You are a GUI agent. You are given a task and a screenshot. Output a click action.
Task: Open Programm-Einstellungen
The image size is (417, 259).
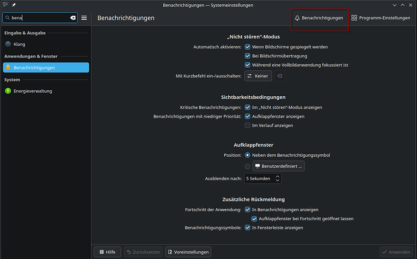(x=380, y=18)
